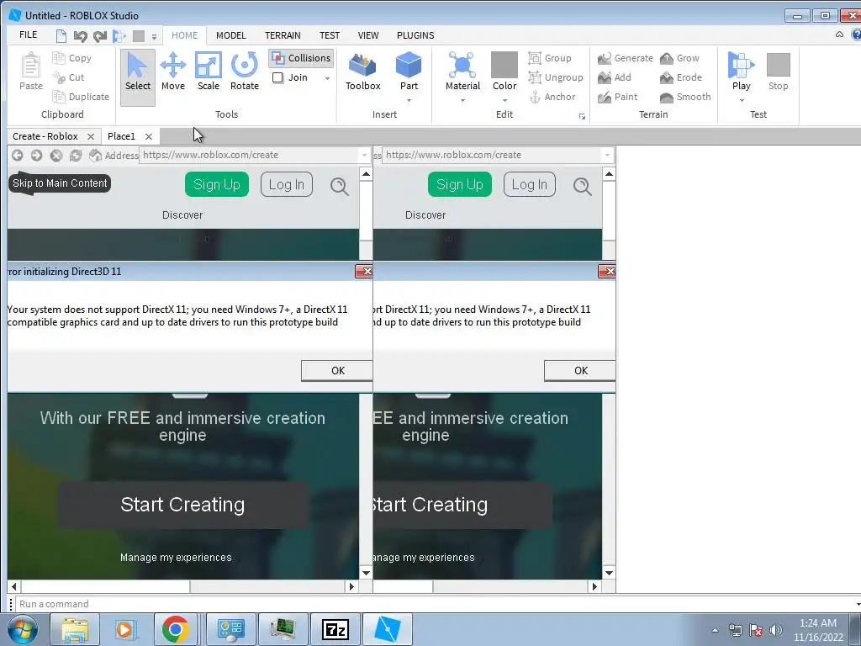Expand the Color dropdown arrow

(504, 101)
